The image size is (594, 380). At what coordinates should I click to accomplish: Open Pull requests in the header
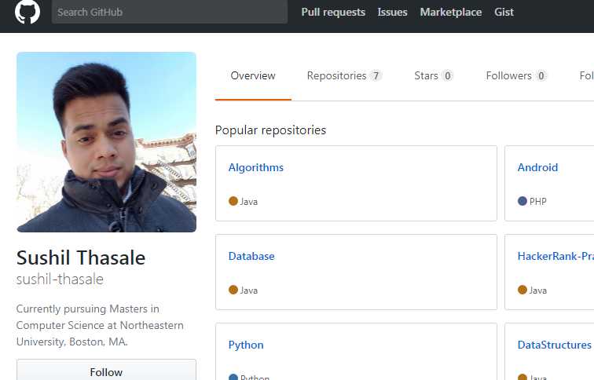point(333,13)
